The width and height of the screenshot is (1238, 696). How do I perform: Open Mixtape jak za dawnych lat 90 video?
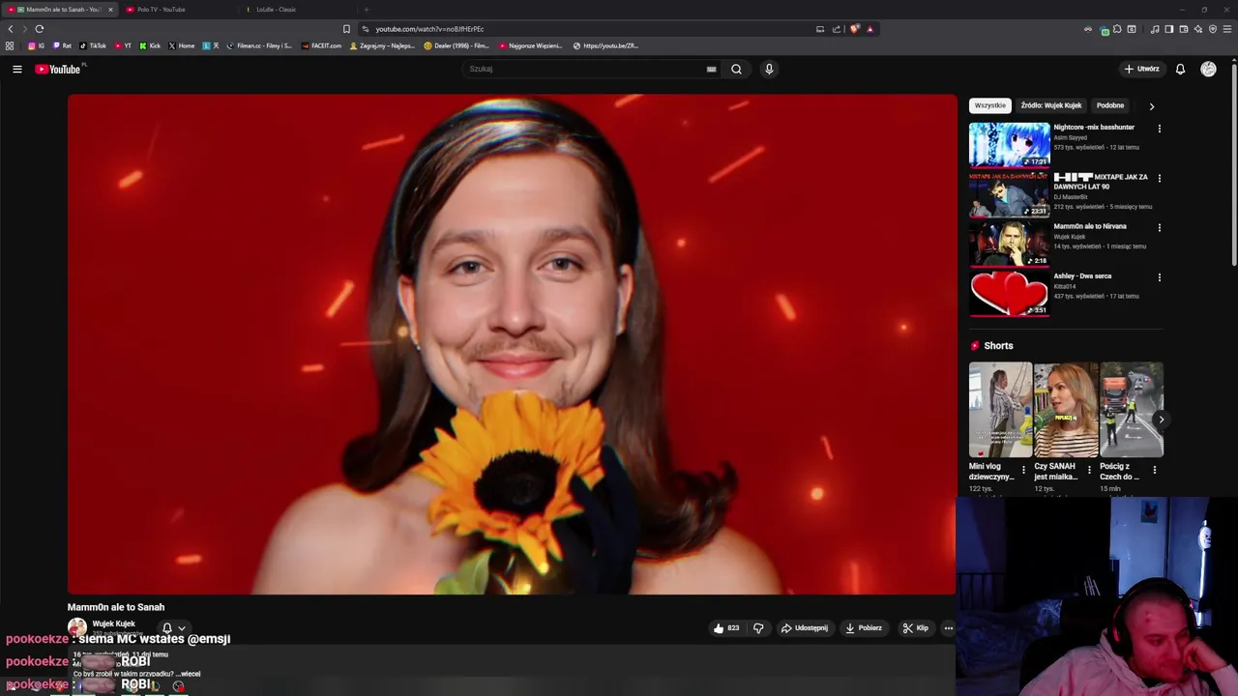click(x=1009, y=194)
